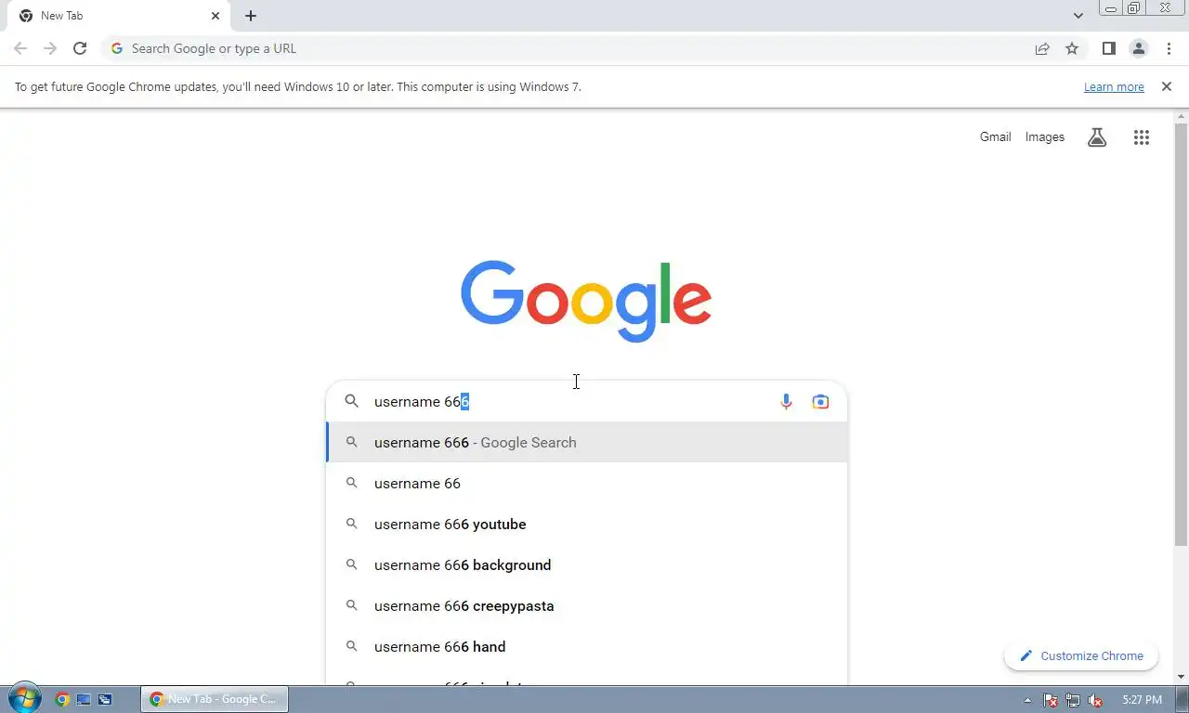Click the network tray icon
Screen dimensions: 1189x713
1073,700
